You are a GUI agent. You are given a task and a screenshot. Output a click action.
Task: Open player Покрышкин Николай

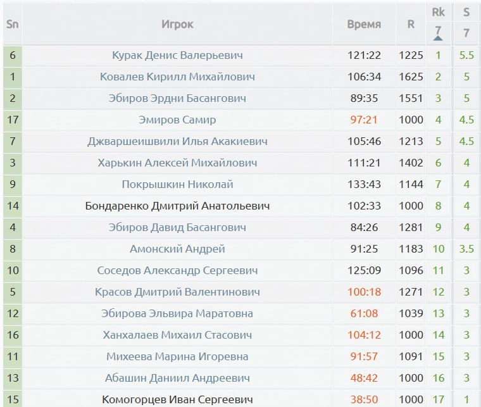[177, 184]
